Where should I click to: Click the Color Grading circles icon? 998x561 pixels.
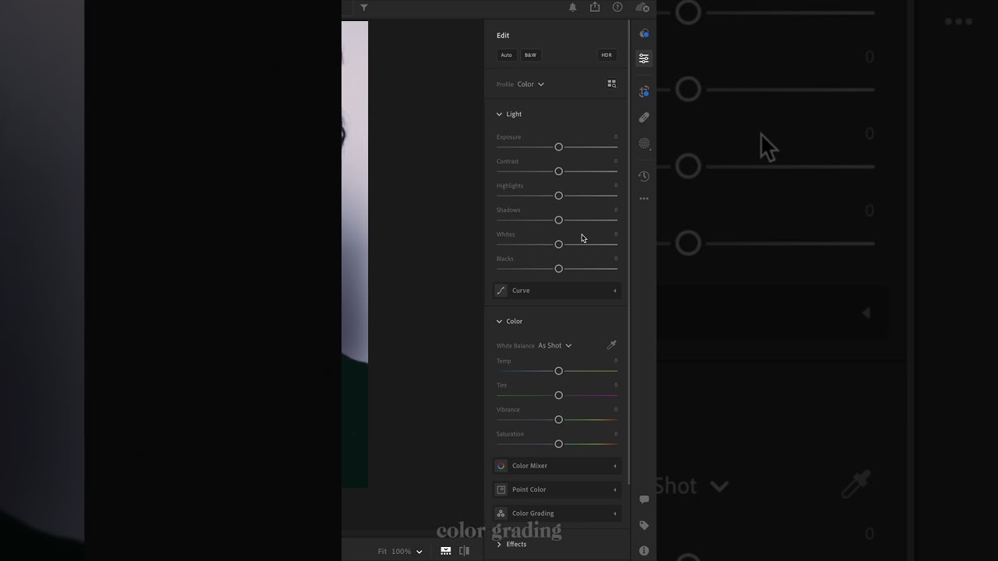pos(501,513)
